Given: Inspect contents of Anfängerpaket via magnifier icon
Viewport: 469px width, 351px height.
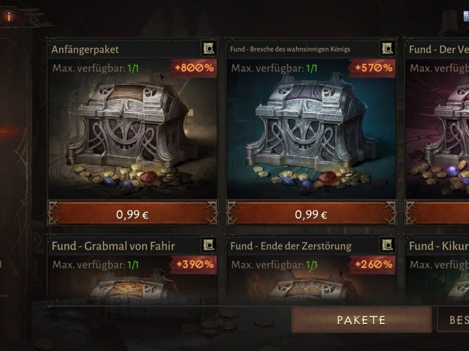Looking at the screenshot, I should (209, 49).
